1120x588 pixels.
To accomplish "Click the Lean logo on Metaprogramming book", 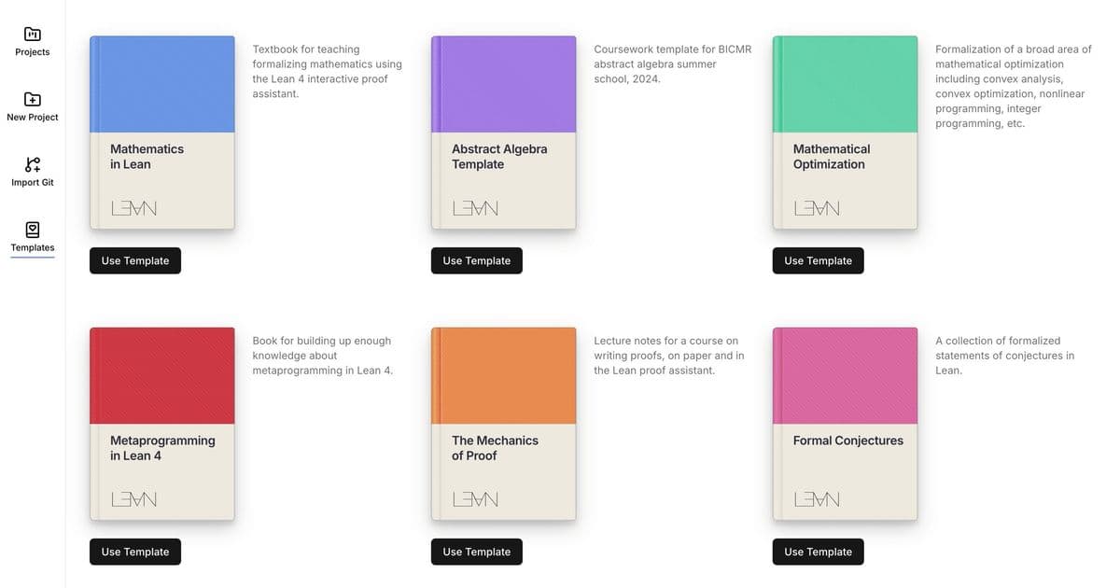I will click(133, 499).
